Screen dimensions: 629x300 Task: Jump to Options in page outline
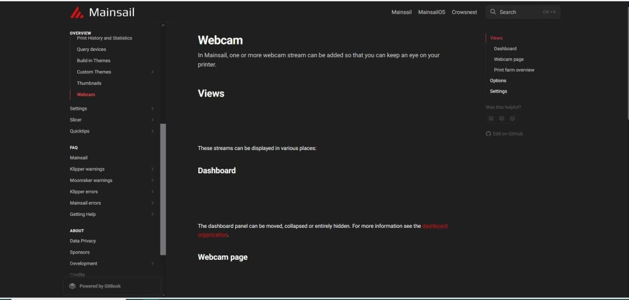coord(498,80)
